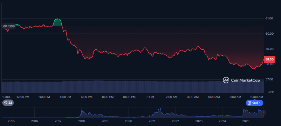The image size is (281, 126).
Task: Click the 10:00 AM time axis label
Action: click(x=256, y=97)
